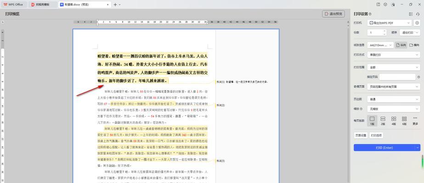Toggle the print settings panel layout icon
The height and width of the screenshot is (183, 424).
click(x=411, y=14)
